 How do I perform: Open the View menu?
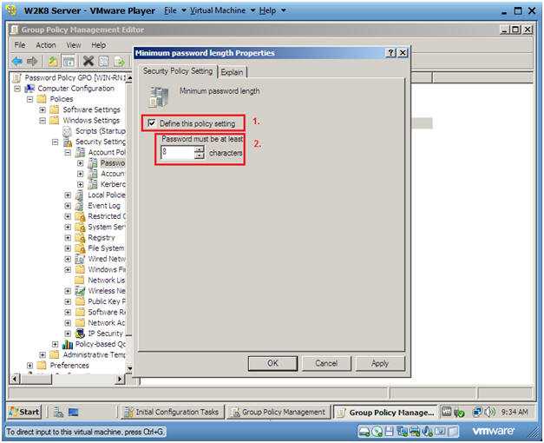coord(74,45)
